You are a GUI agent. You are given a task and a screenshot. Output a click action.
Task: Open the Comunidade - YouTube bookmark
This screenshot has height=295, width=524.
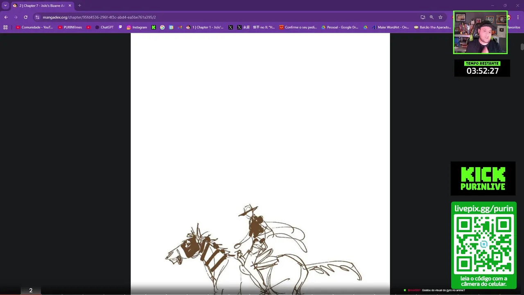click(34, 27)
